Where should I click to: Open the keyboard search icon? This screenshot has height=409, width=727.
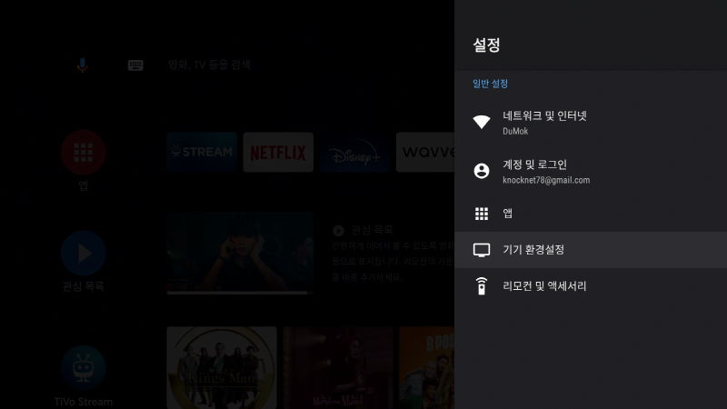135,65
